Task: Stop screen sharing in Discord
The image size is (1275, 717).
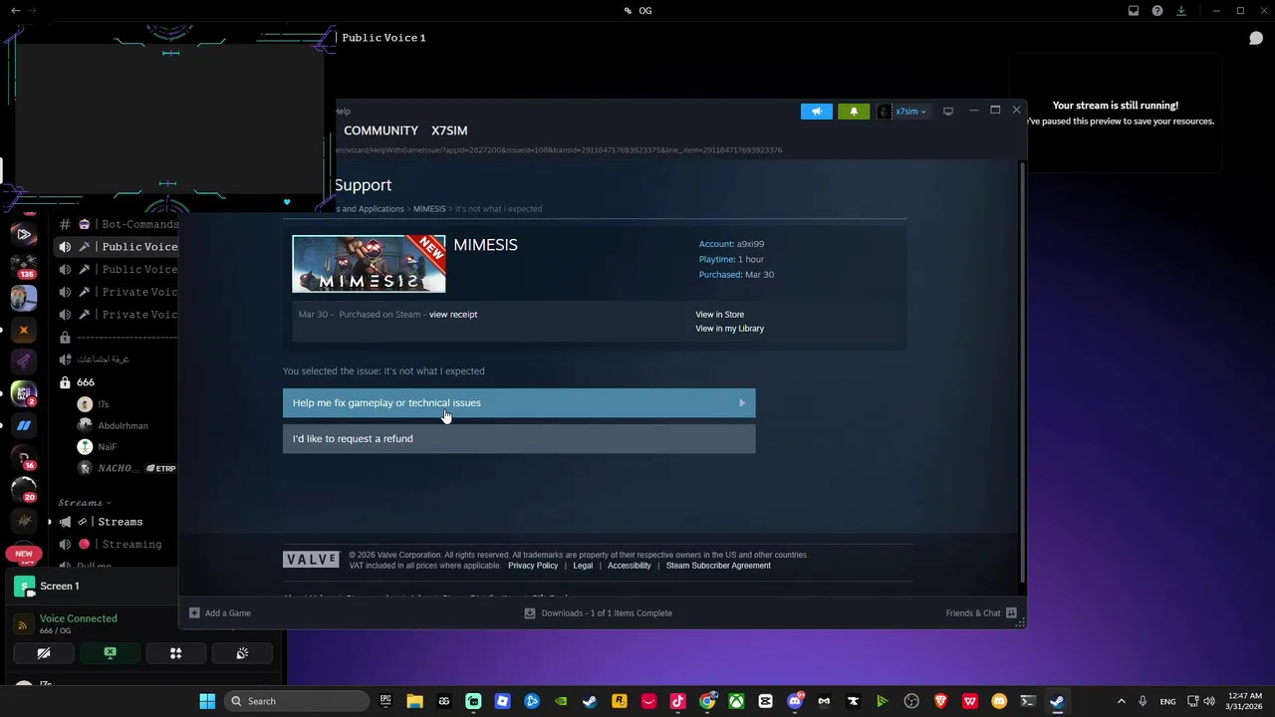Action: tap(110, 653)
